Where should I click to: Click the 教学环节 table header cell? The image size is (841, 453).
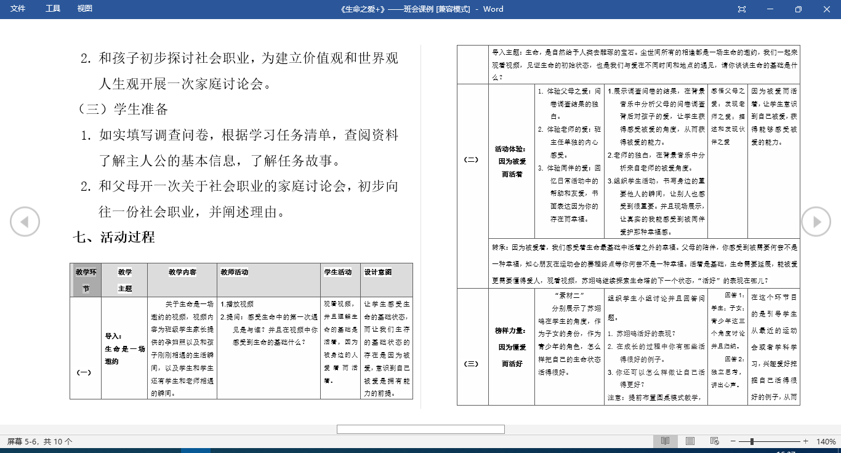(86, 278)
